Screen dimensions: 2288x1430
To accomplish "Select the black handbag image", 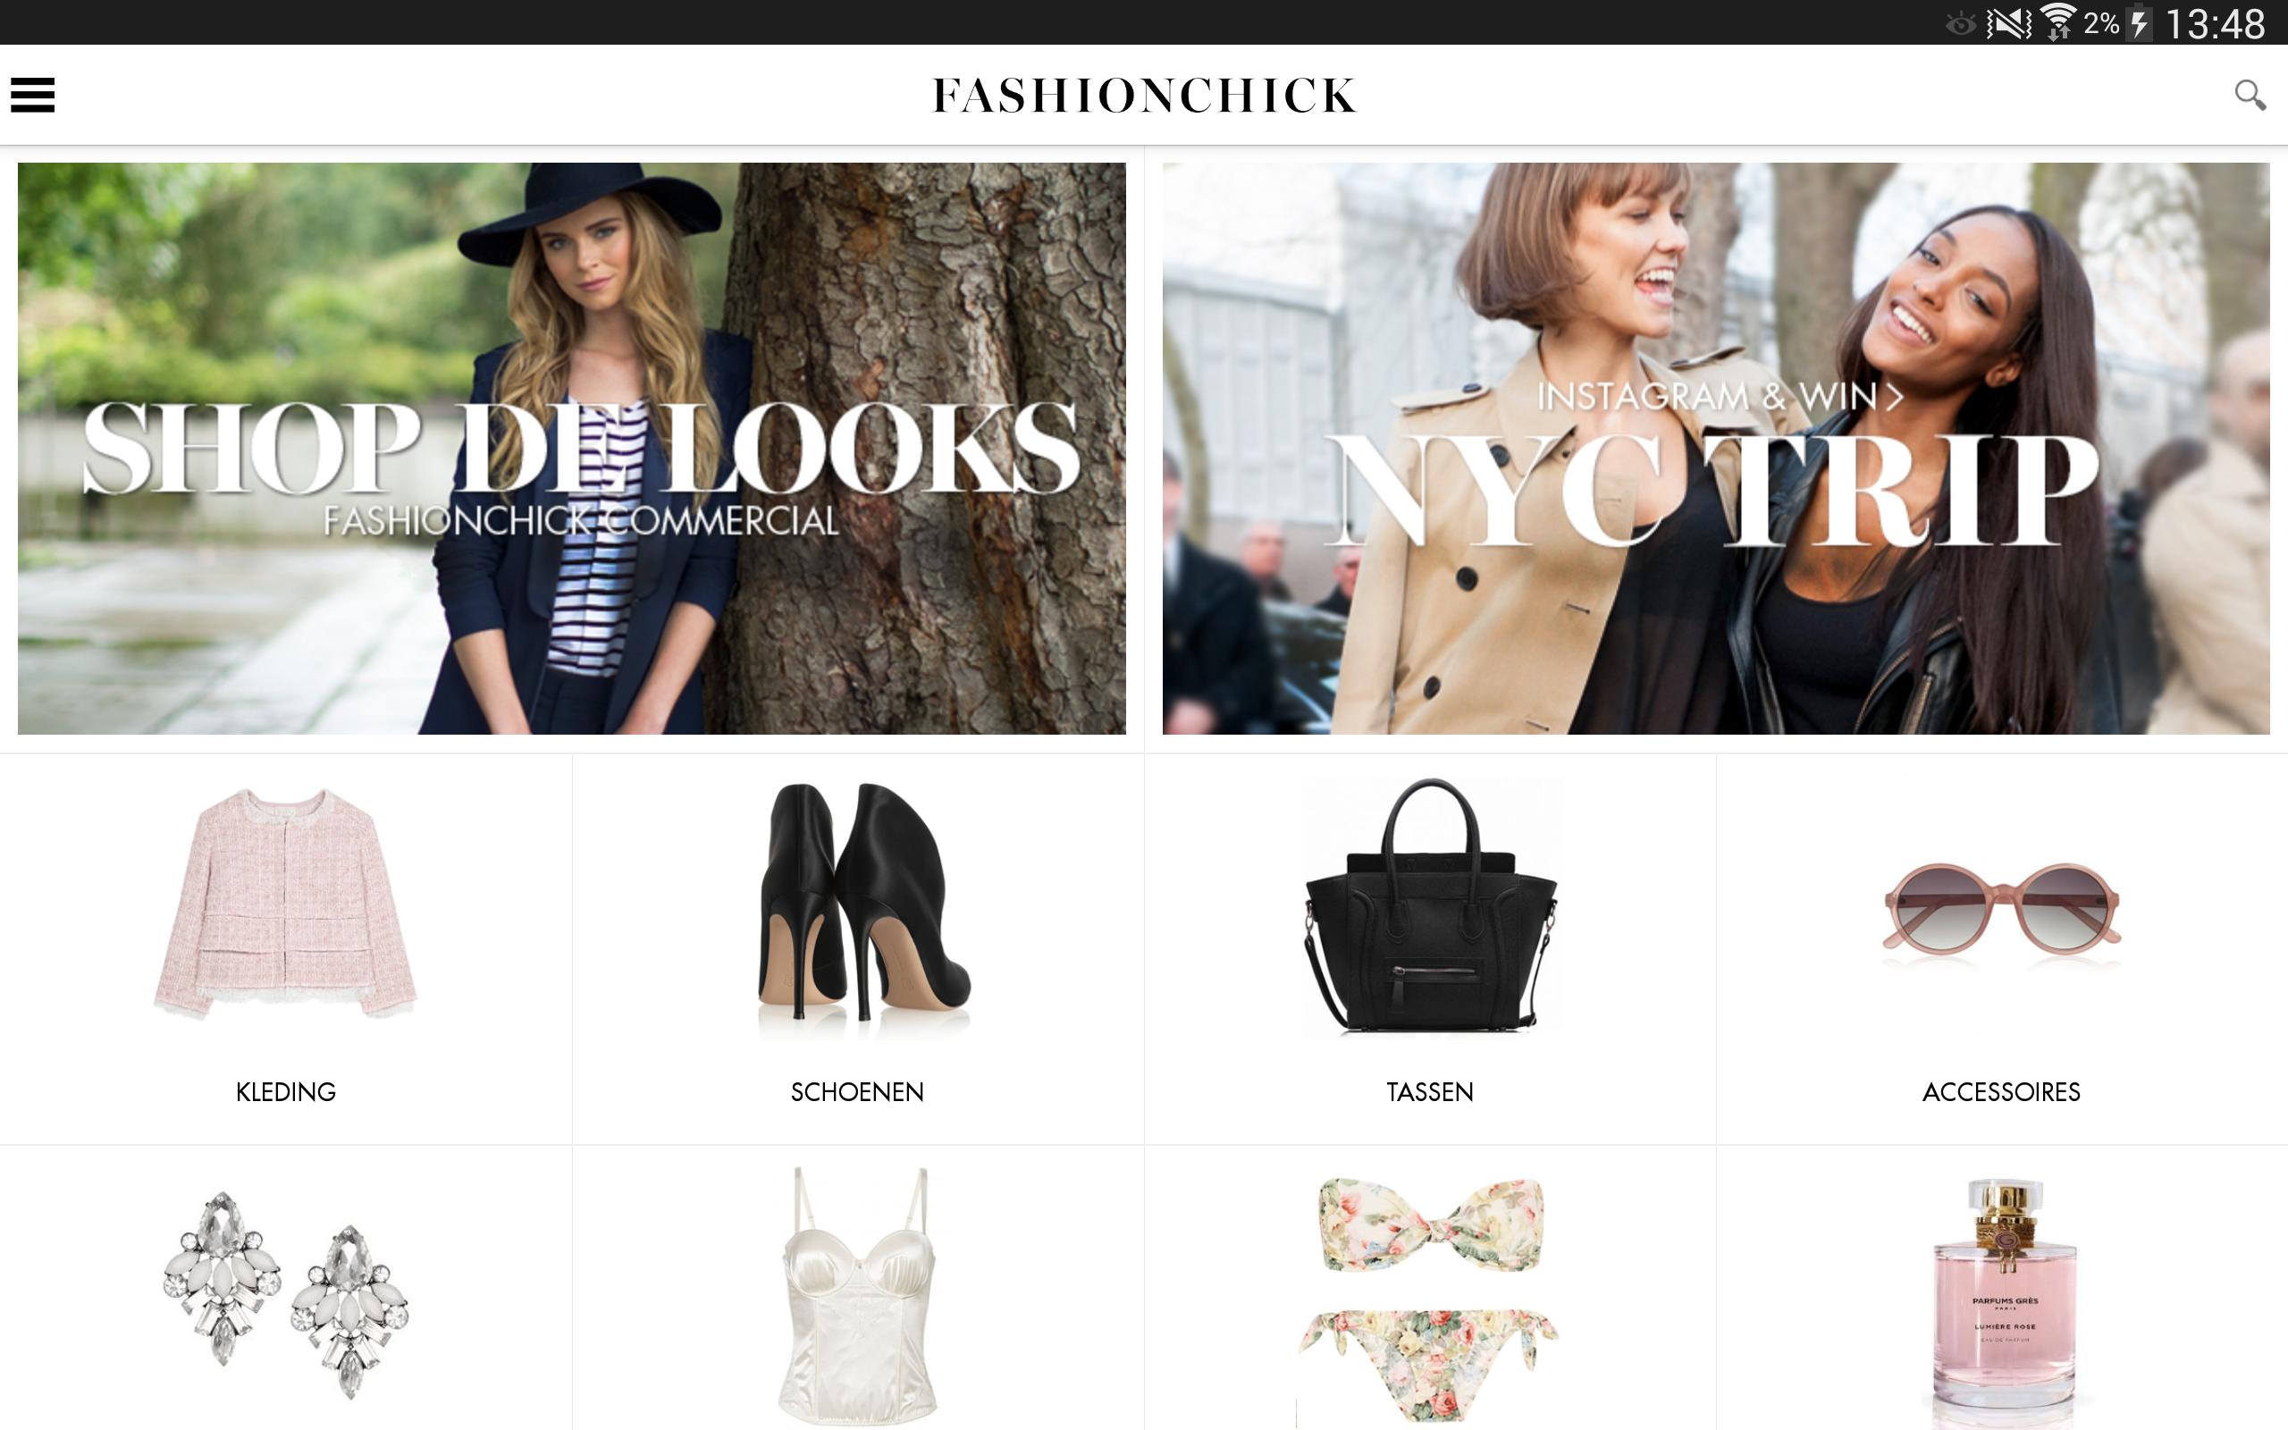I will (1431, 906).
